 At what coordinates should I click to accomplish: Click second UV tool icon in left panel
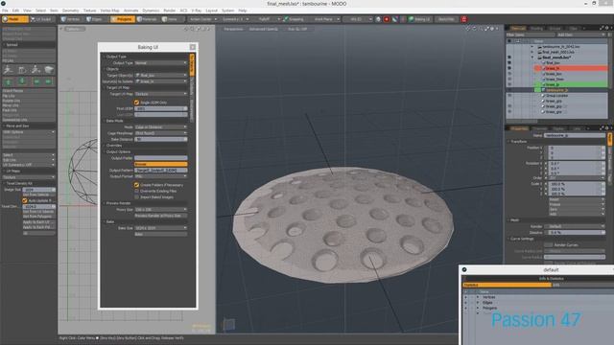click(22, 70)
